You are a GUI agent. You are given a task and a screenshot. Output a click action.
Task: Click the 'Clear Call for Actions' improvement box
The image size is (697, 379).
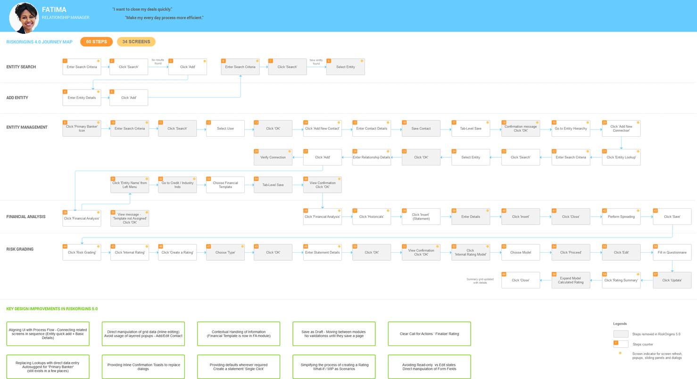[429, 334]
